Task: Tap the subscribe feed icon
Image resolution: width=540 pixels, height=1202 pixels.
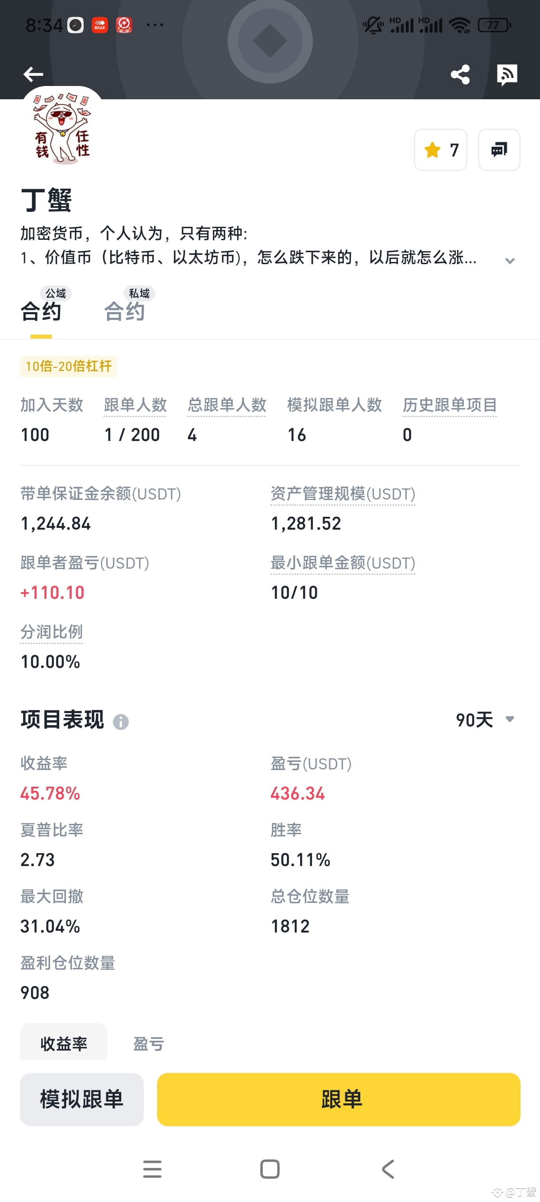Action: tap(506, 74)
